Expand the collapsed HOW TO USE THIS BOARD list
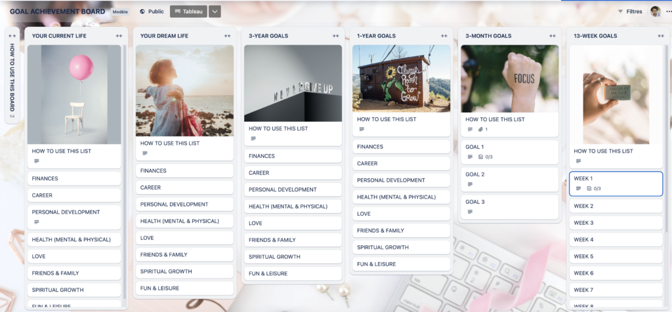The image size is (672, 312). pyautogui.click(x=12, y=36)
